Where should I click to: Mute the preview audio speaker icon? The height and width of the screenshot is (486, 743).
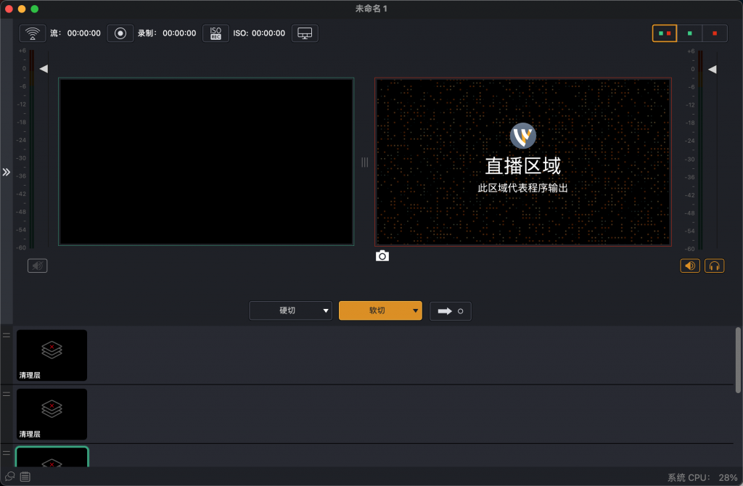[x=36, y=265]
